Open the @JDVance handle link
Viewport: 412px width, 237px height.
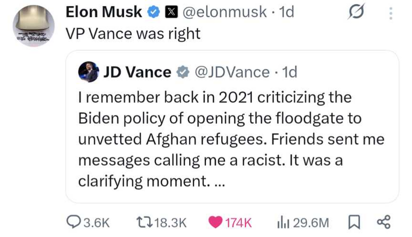[232, 73]
